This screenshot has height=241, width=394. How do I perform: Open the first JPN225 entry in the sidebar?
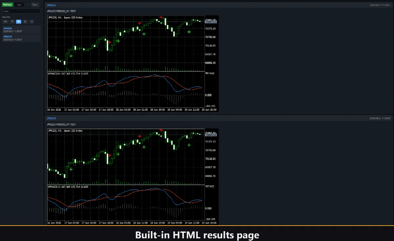[x=21, y=30]
